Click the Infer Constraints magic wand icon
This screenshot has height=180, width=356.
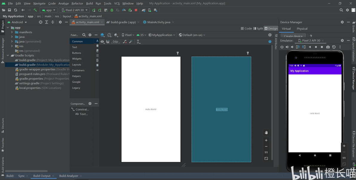pyautogui.click(x=131, y=42)
